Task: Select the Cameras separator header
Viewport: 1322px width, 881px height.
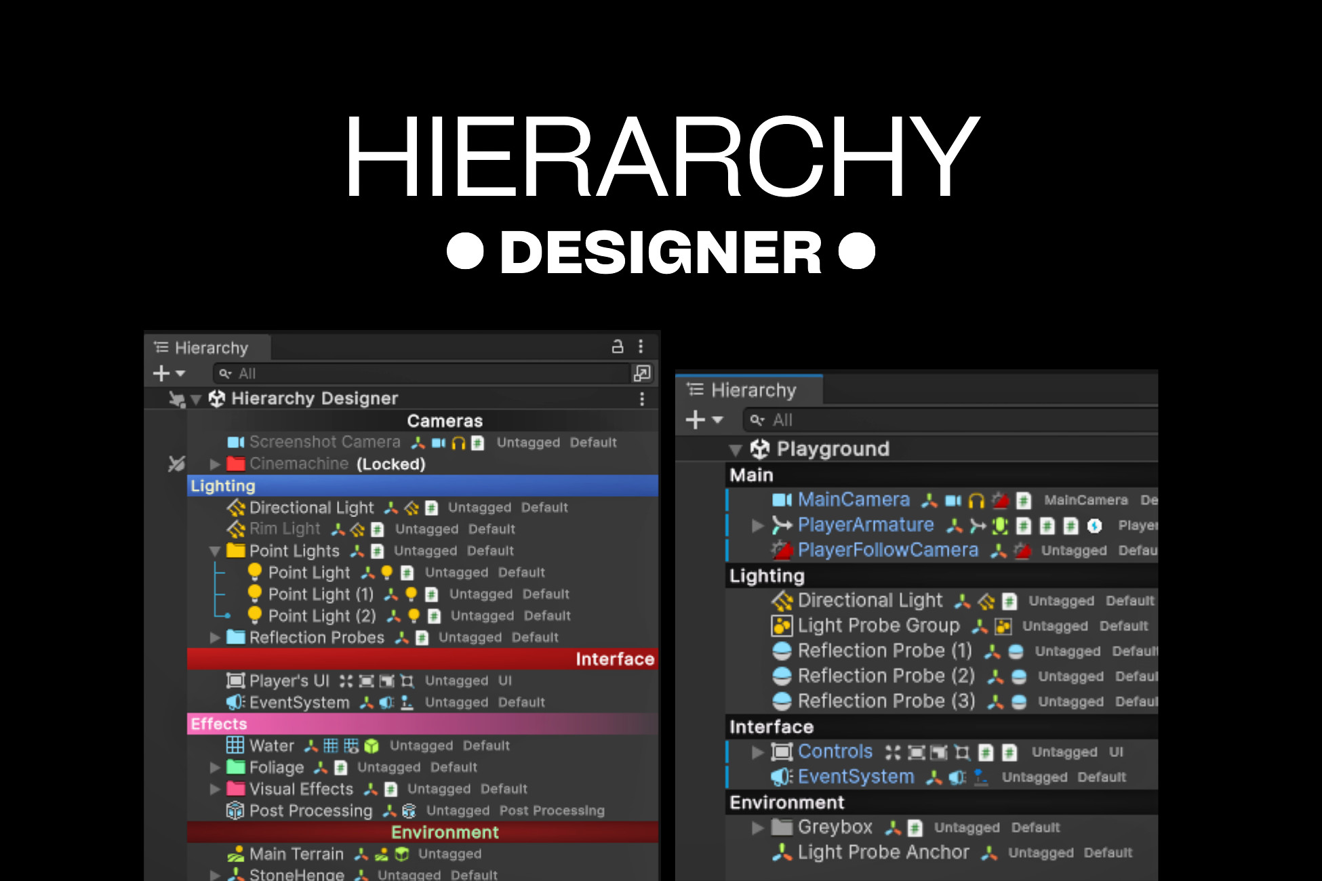Action: (422, 421)
